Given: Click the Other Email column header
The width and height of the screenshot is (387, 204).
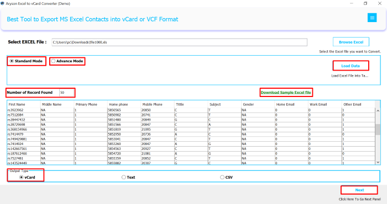Looking at the screenshot, I should click(x=358, y=104).
